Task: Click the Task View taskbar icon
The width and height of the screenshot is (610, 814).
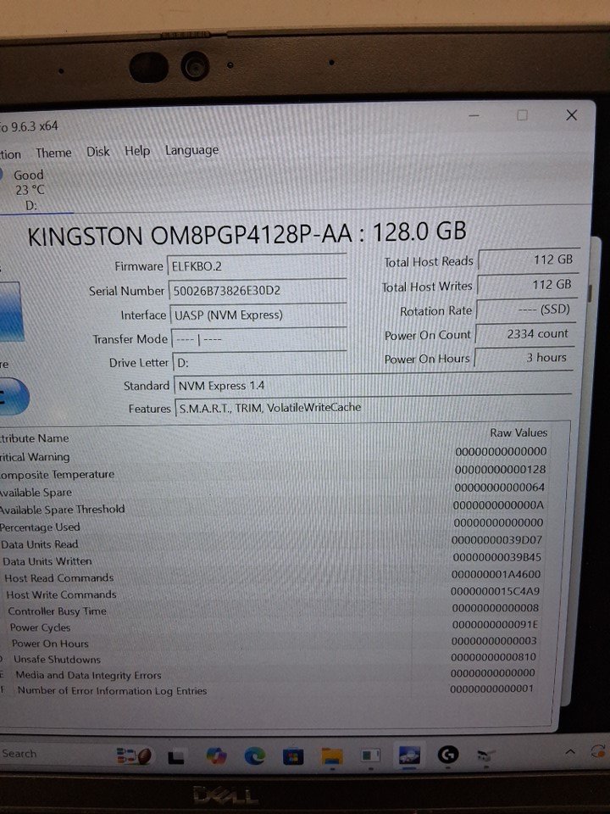Action: coord(177,755)
